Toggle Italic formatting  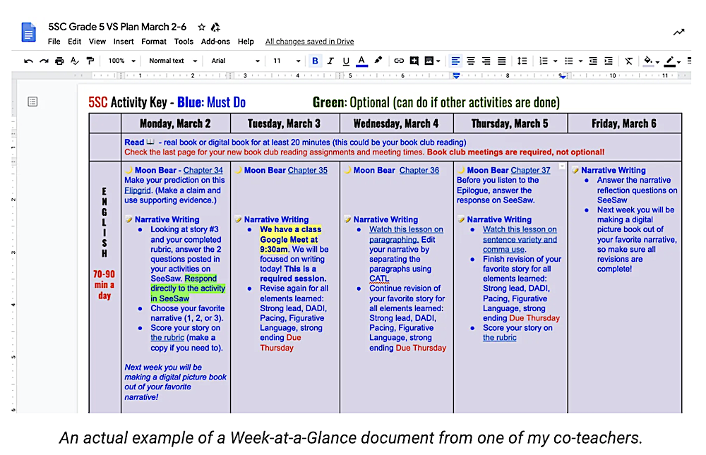coord(330,61)
